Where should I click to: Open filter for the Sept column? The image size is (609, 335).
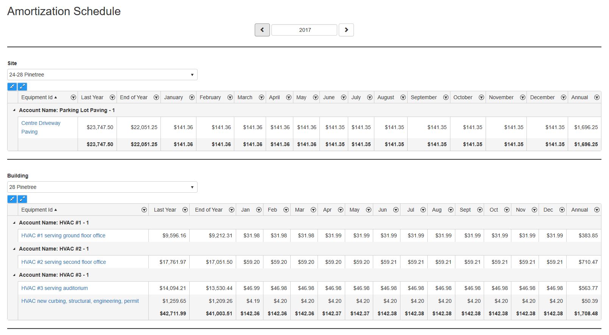click(x=480, y=210)
